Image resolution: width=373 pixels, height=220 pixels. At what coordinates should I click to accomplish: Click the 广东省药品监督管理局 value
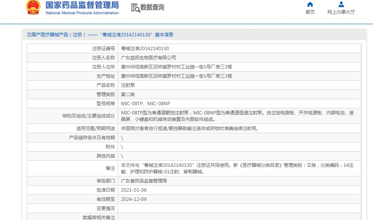tap(144, 181)
